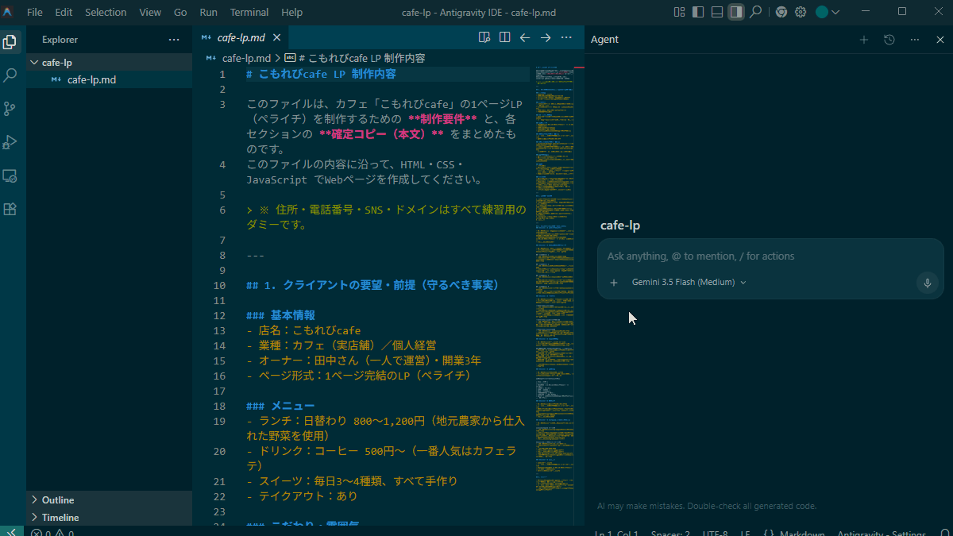Toggle the primary side bar
Screen dimensions: 953x536
pos(698,12)
